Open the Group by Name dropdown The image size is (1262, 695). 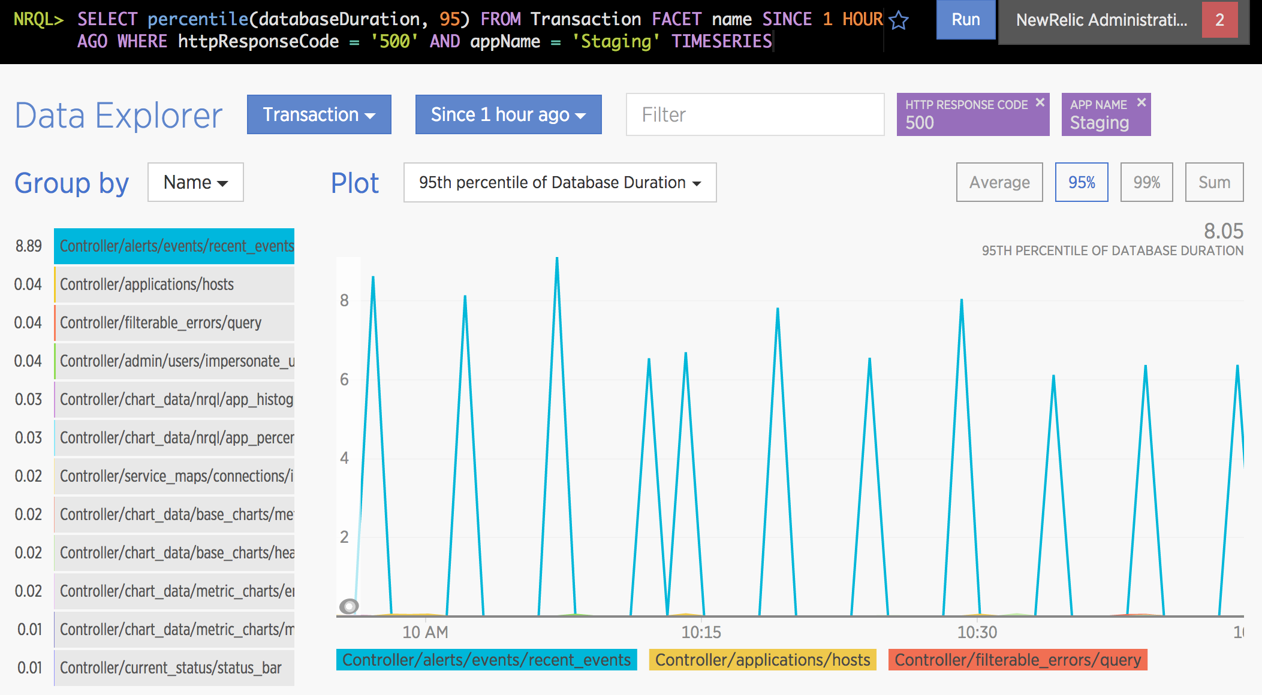[x=195, y=182]
